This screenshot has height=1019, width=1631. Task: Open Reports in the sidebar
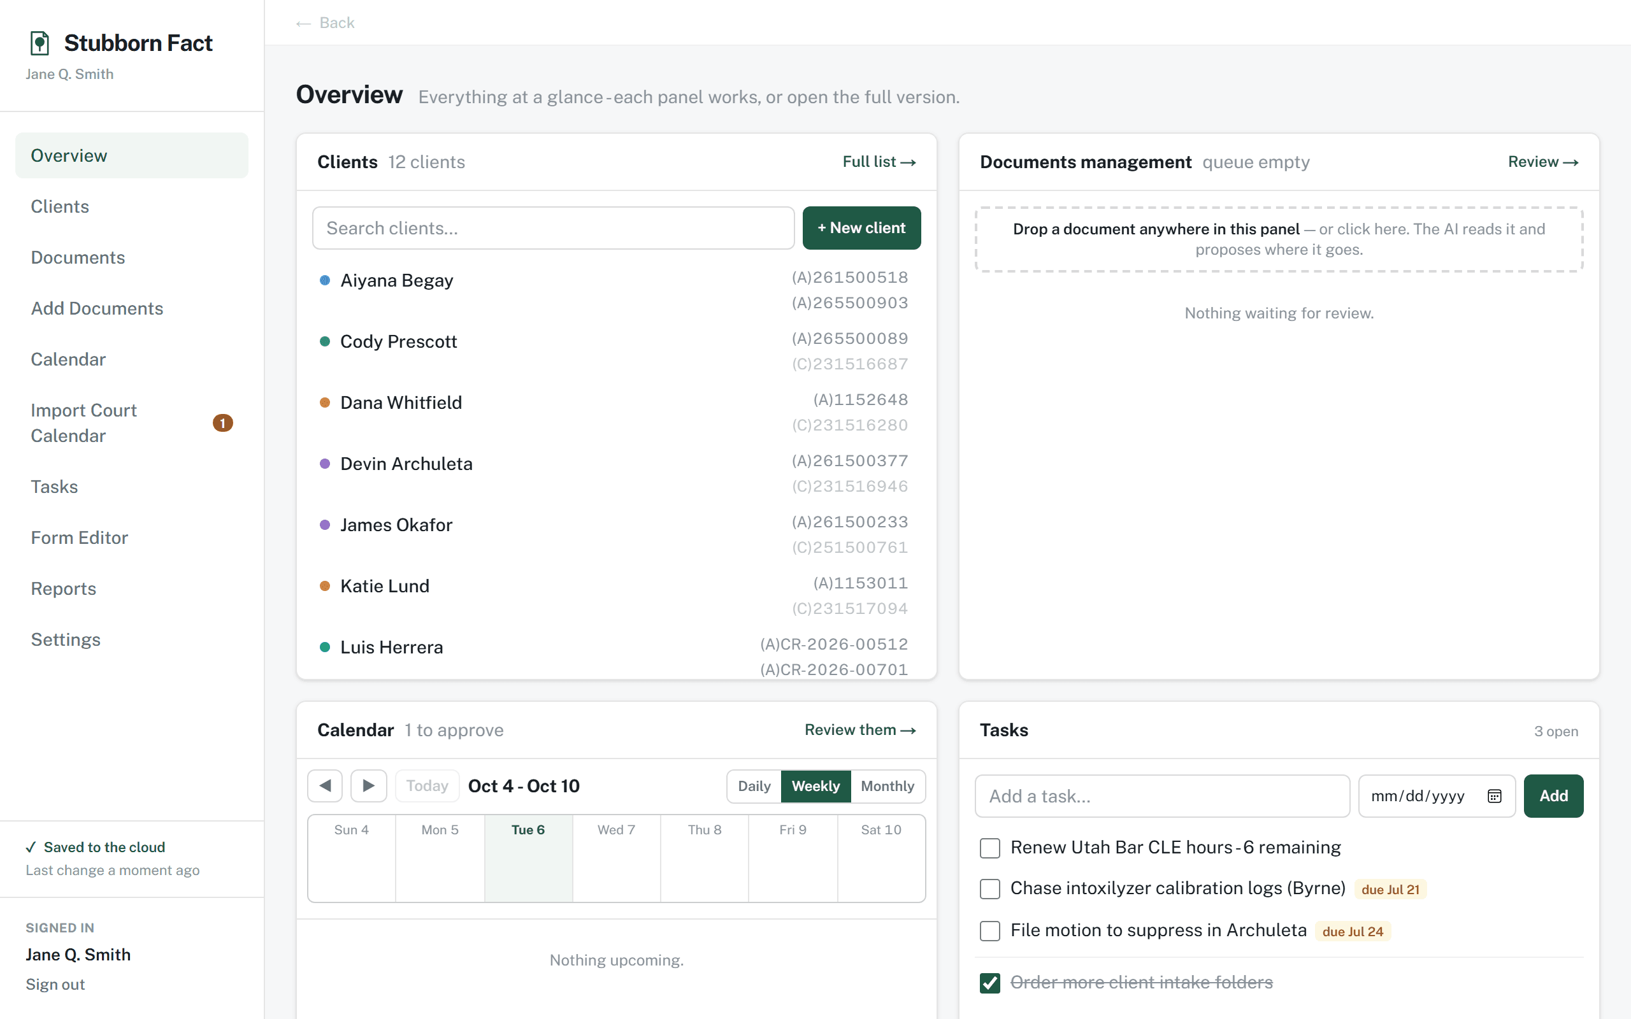(x=131, y=588)
